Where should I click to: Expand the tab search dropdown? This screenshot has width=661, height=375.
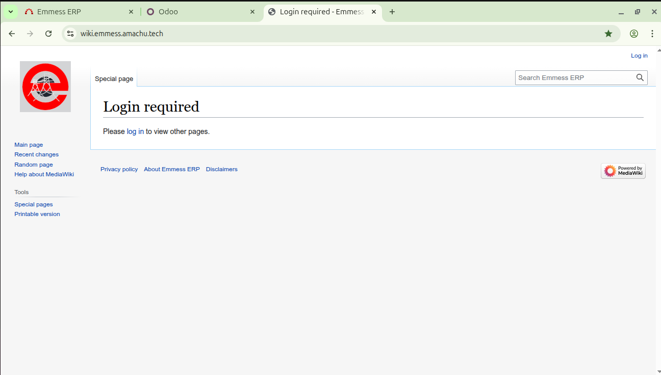click(10, 12)
